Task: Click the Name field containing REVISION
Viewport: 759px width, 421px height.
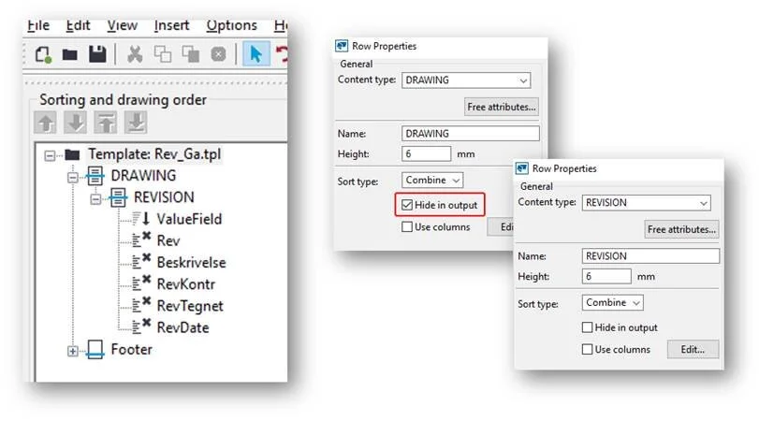Action: [650, 256]
